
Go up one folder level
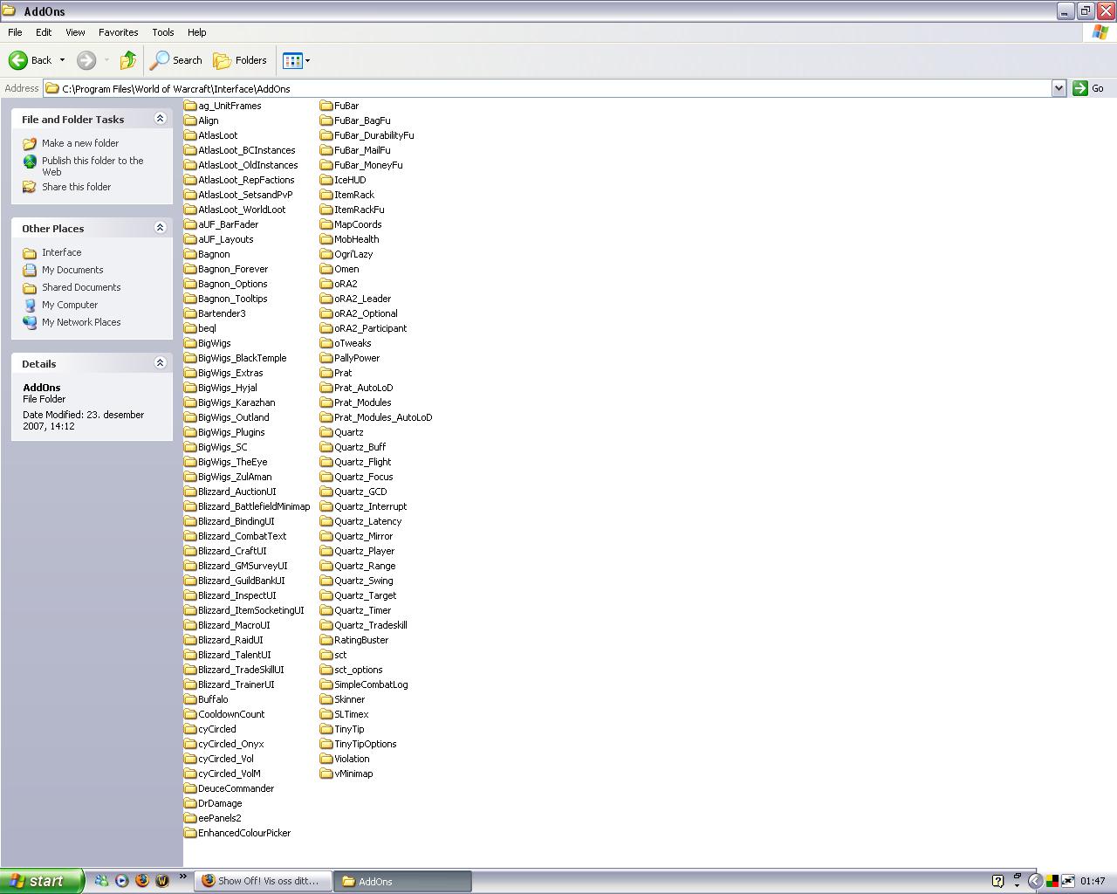pos(128,60)
